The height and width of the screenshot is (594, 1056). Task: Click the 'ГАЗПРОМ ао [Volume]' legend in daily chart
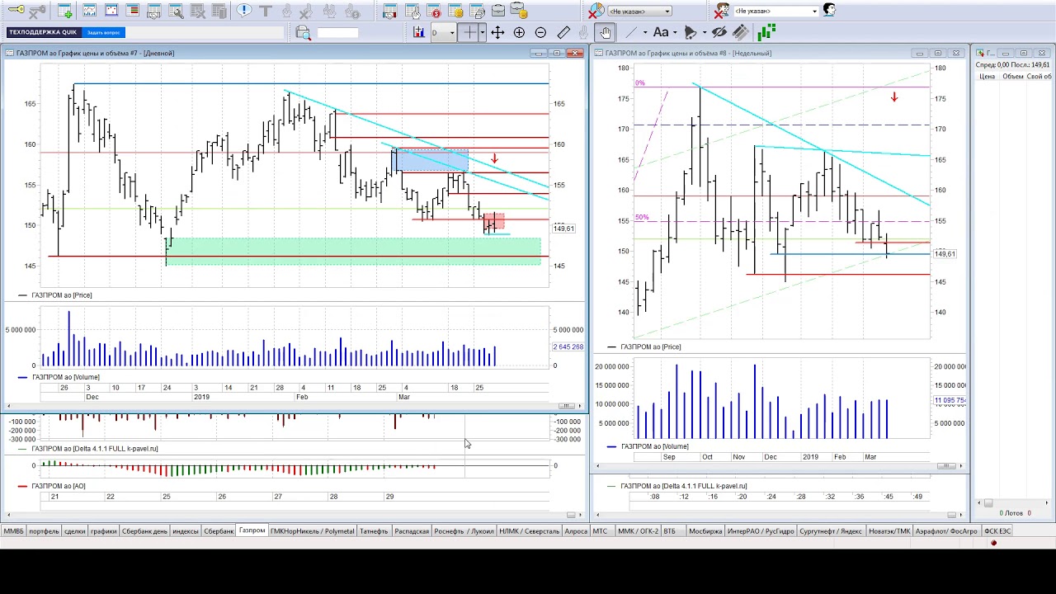tap(65, 377)
